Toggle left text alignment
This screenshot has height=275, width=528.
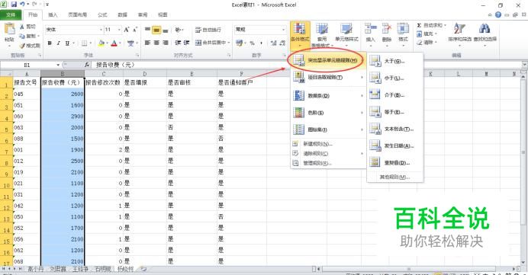point(148,43)
